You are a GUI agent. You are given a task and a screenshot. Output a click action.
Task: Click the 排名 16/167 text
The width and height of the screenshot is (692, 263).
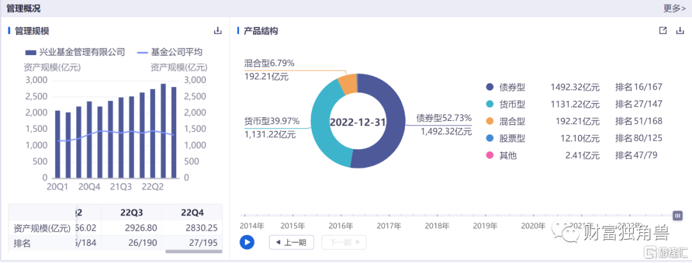coord(639,87)
